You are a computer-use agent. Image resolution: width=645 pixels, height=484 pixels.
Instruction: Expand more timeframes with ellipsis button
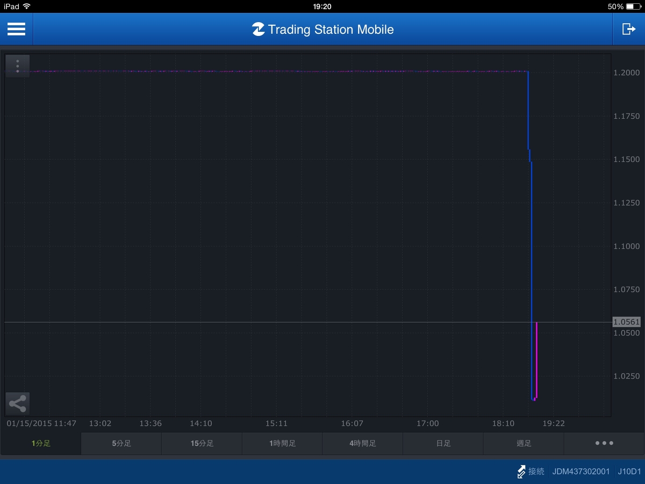604,444
